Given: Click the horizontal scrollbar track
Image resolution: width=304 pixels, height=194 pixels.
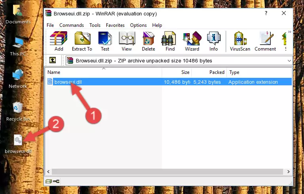Looking at the screenshot, I should point(167,171).
